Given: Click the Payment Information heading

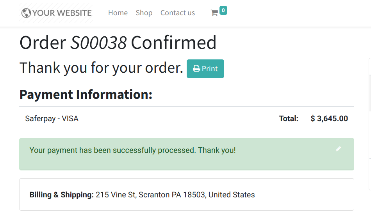Looking at the screenshot, I should (x=86, y=95).
